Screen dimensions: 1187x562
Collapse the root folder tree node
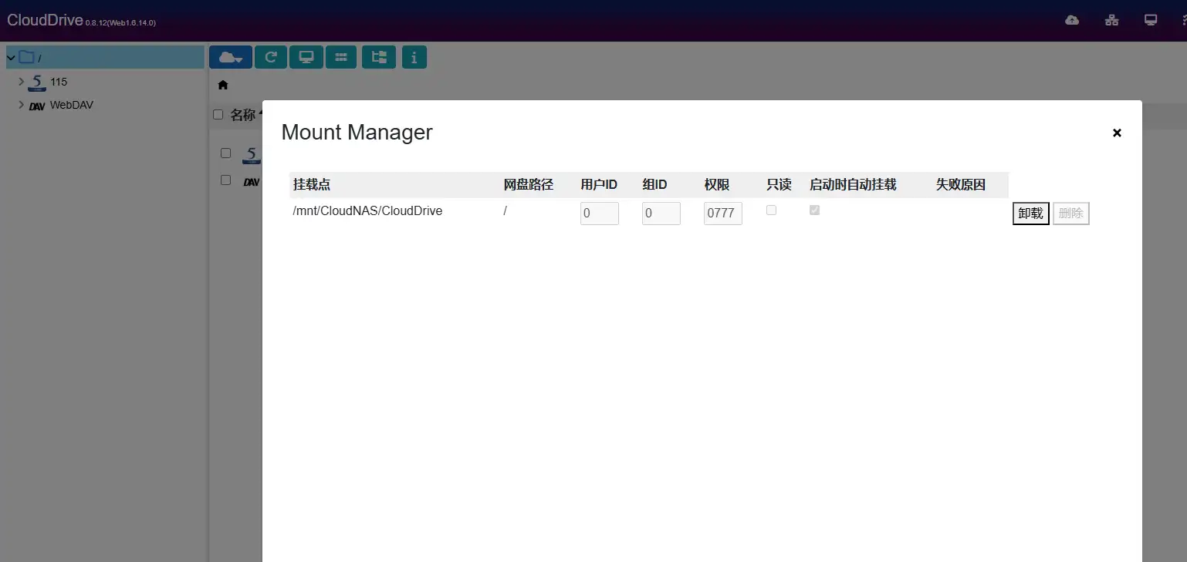tap(10, 57)
